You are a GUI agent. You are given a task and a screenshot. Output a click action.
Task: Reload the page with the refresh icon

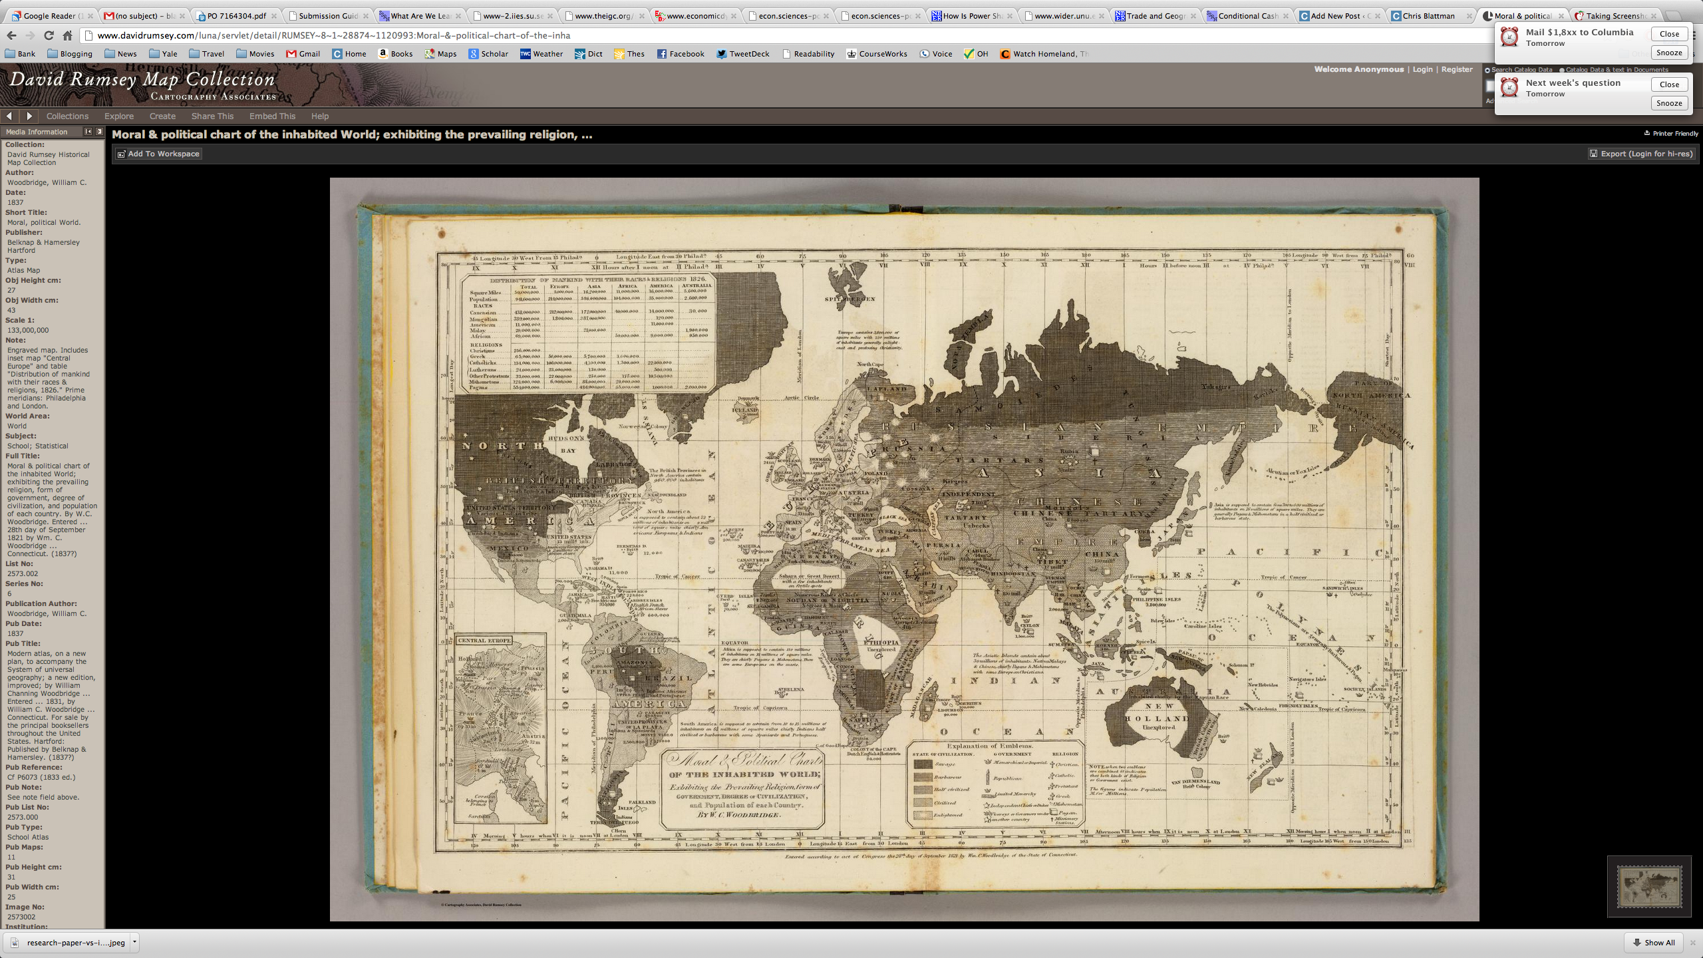[49, 35]
